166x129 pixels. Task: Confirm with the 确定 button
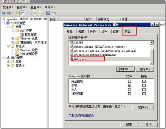tap(129, 125)
